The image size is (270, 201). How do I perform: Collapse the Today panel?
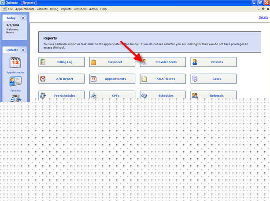click(23, 18)
